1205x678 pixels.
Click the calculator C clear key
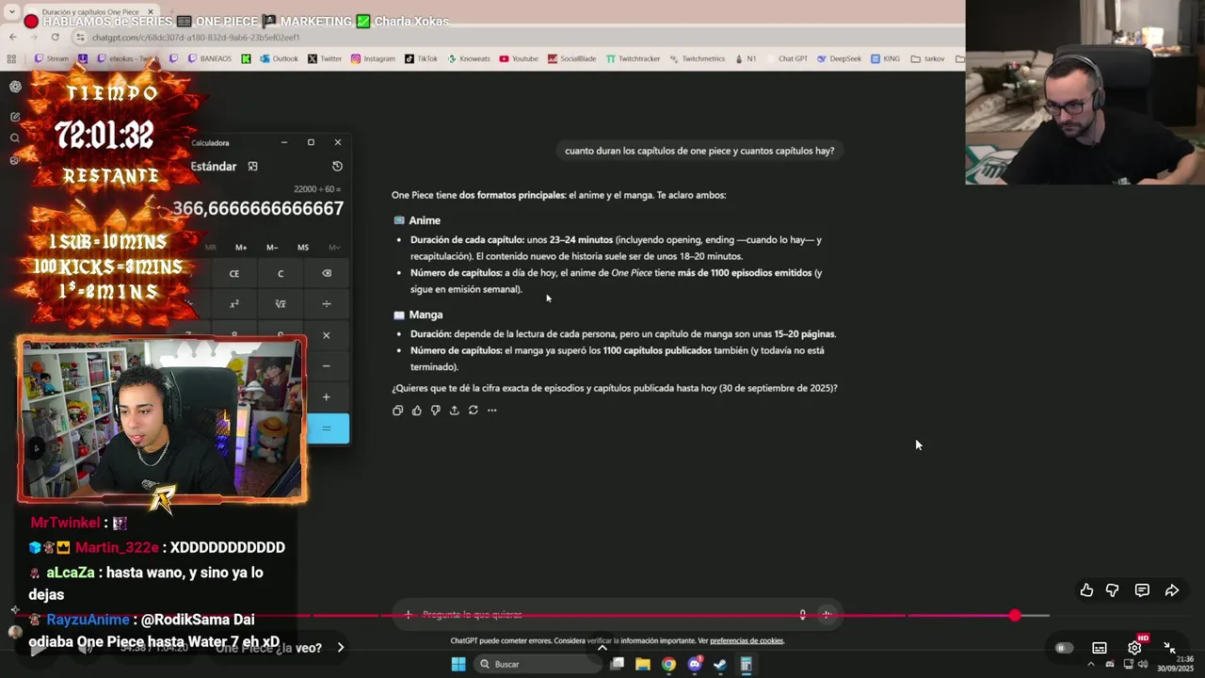281,274
